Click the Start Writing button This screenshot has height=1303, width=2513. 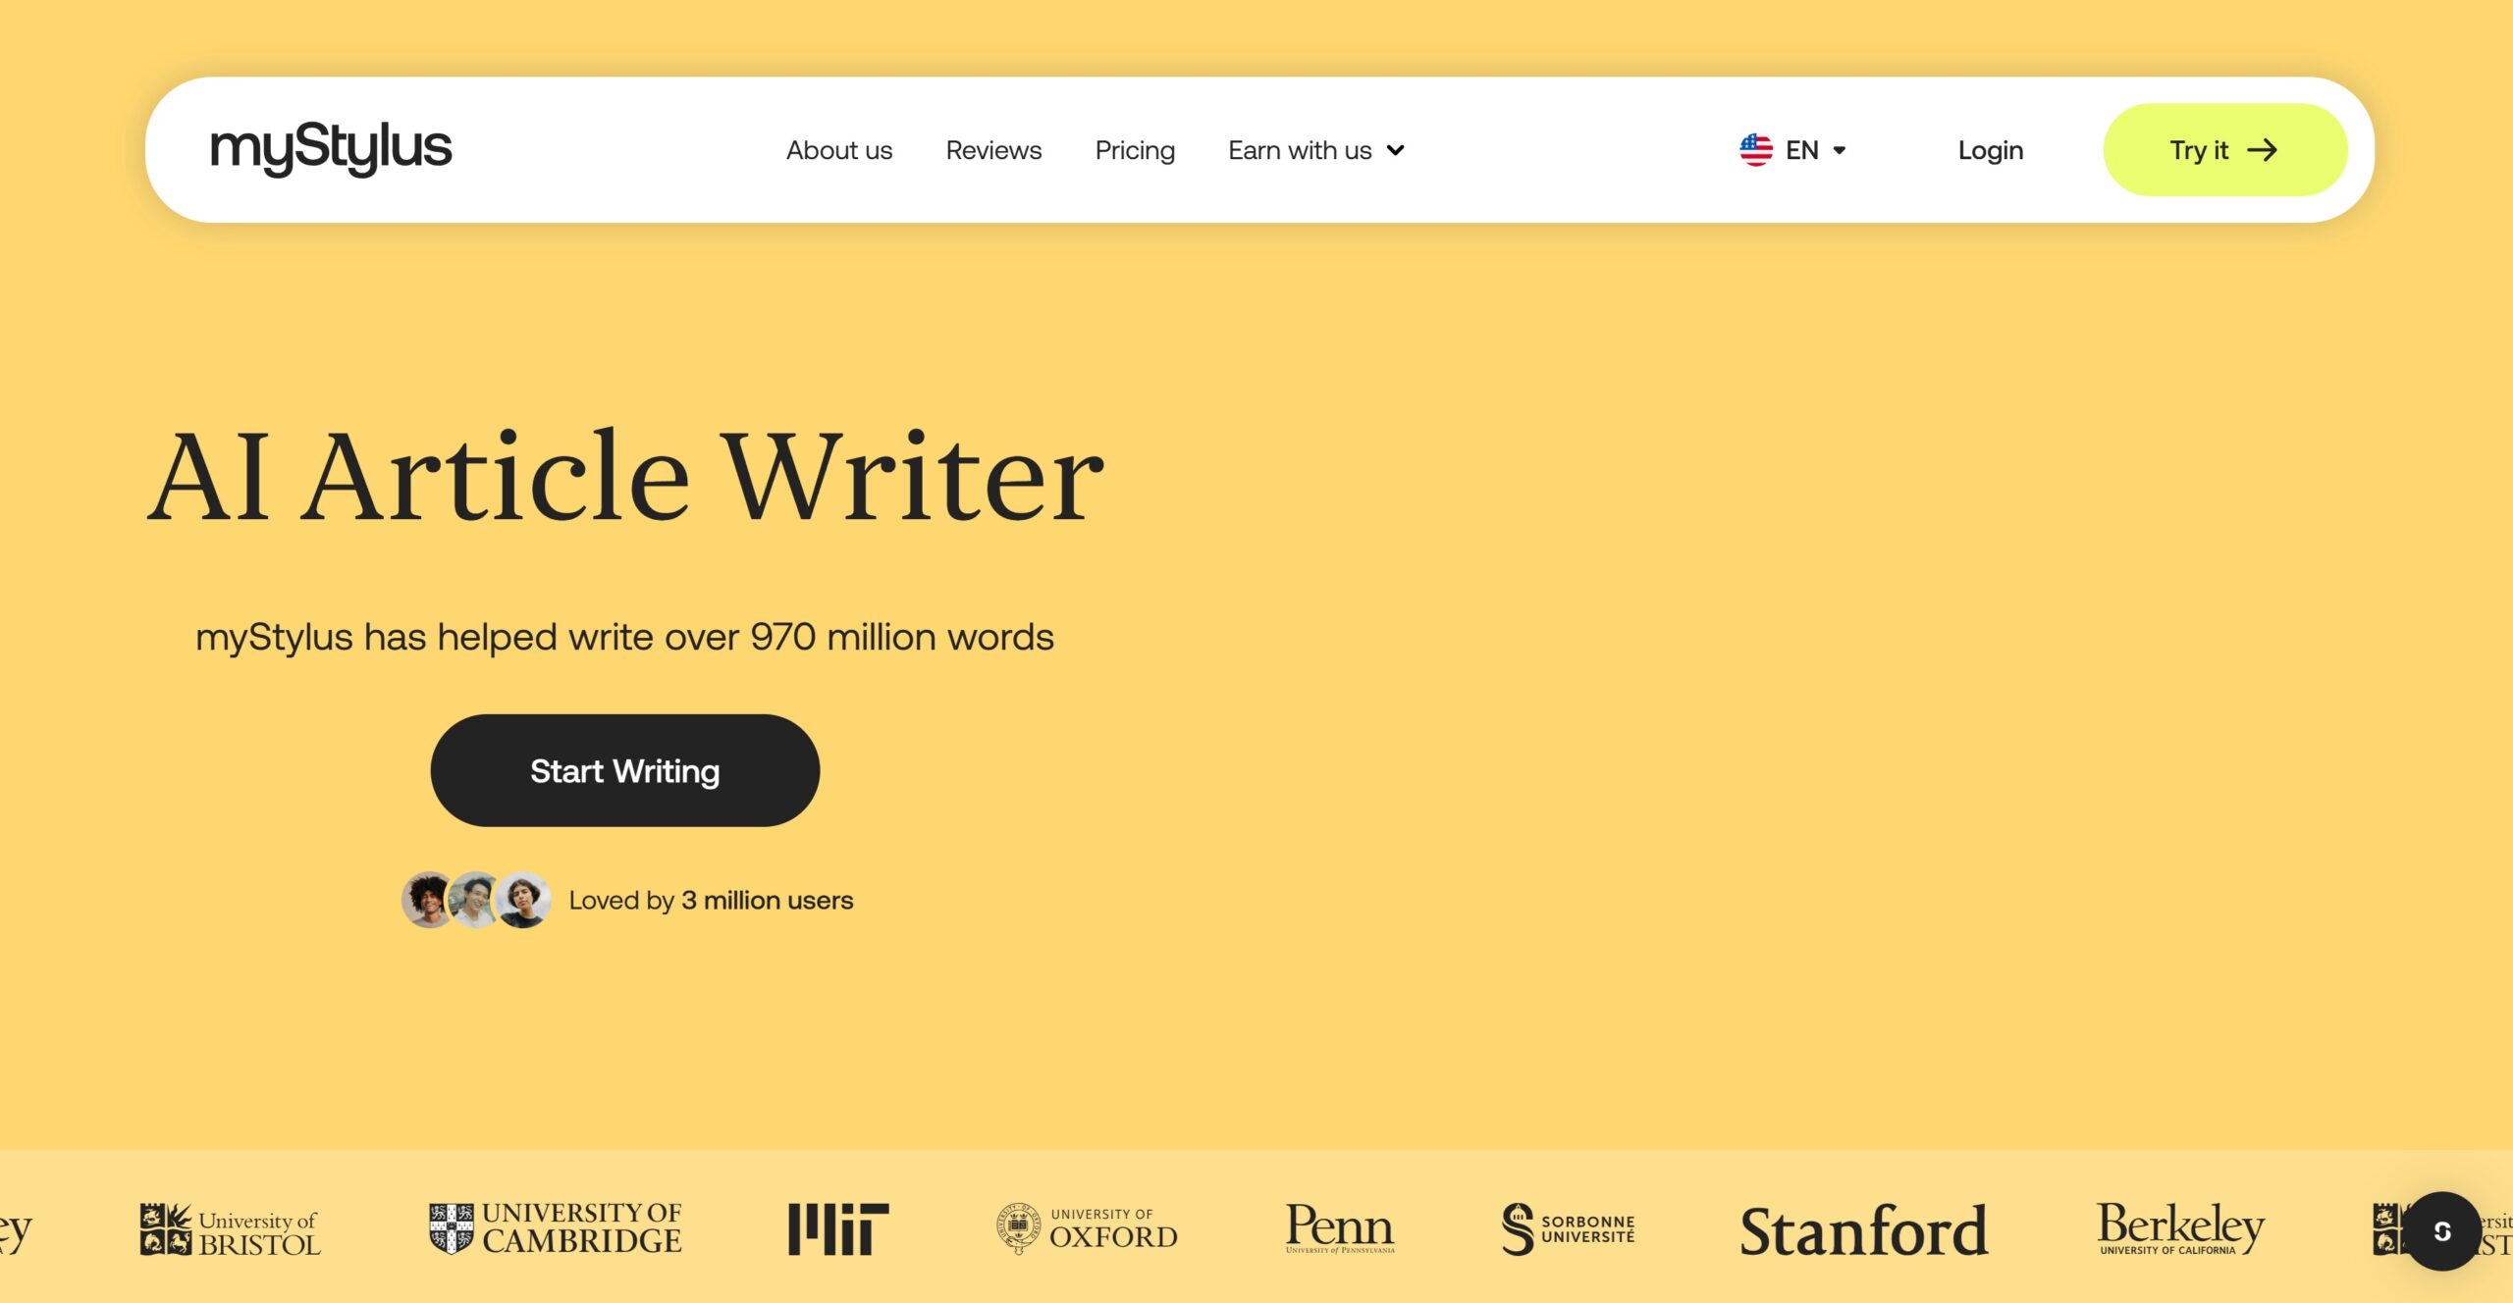tap(624, 770)
